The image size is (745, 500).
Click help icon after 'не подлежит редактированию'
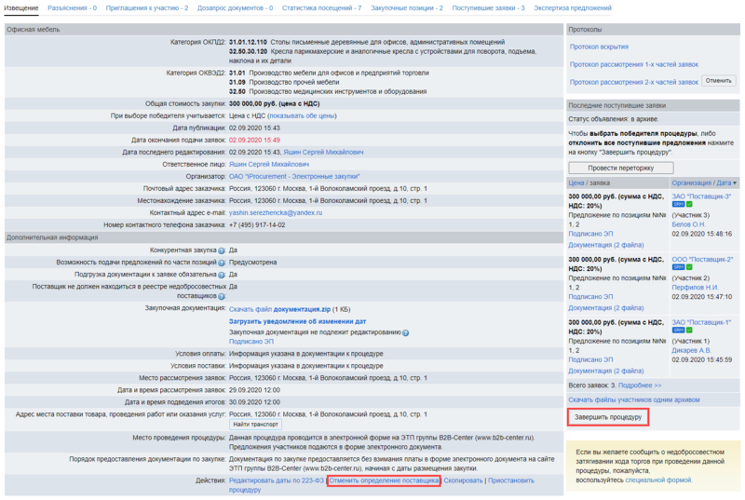point(405,331)
